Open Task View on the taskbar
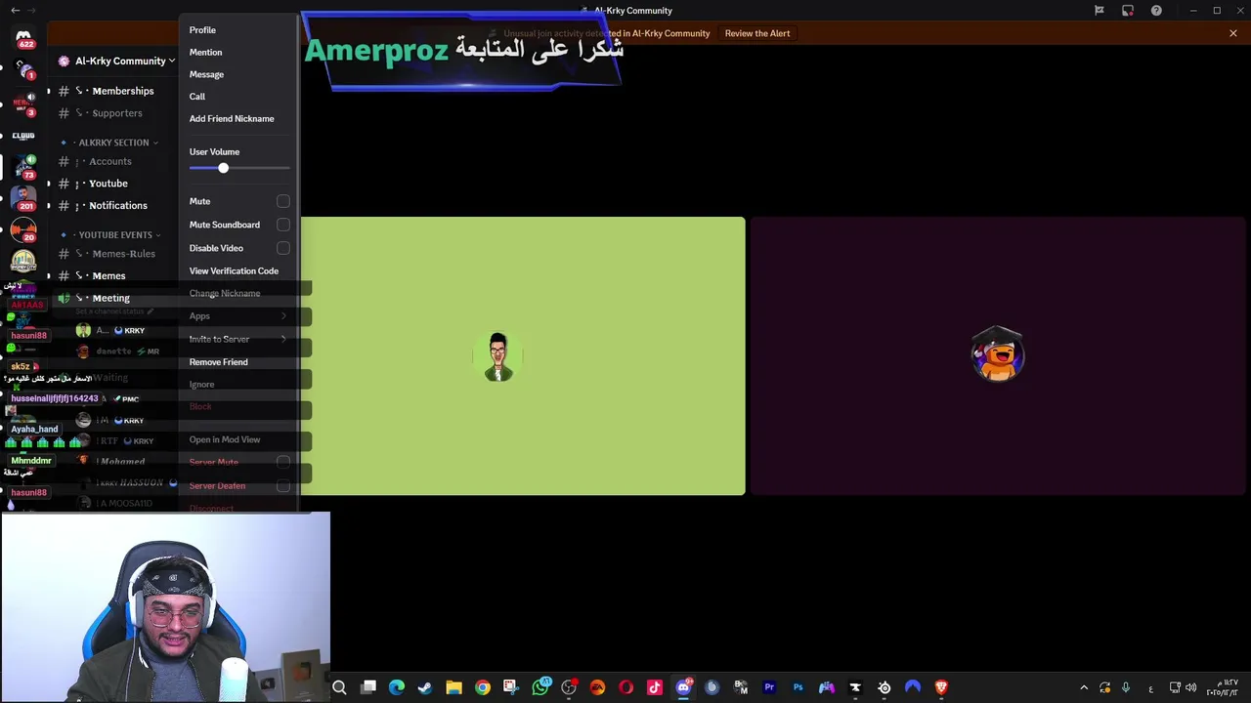1251x703 pixels. point(368,687)
